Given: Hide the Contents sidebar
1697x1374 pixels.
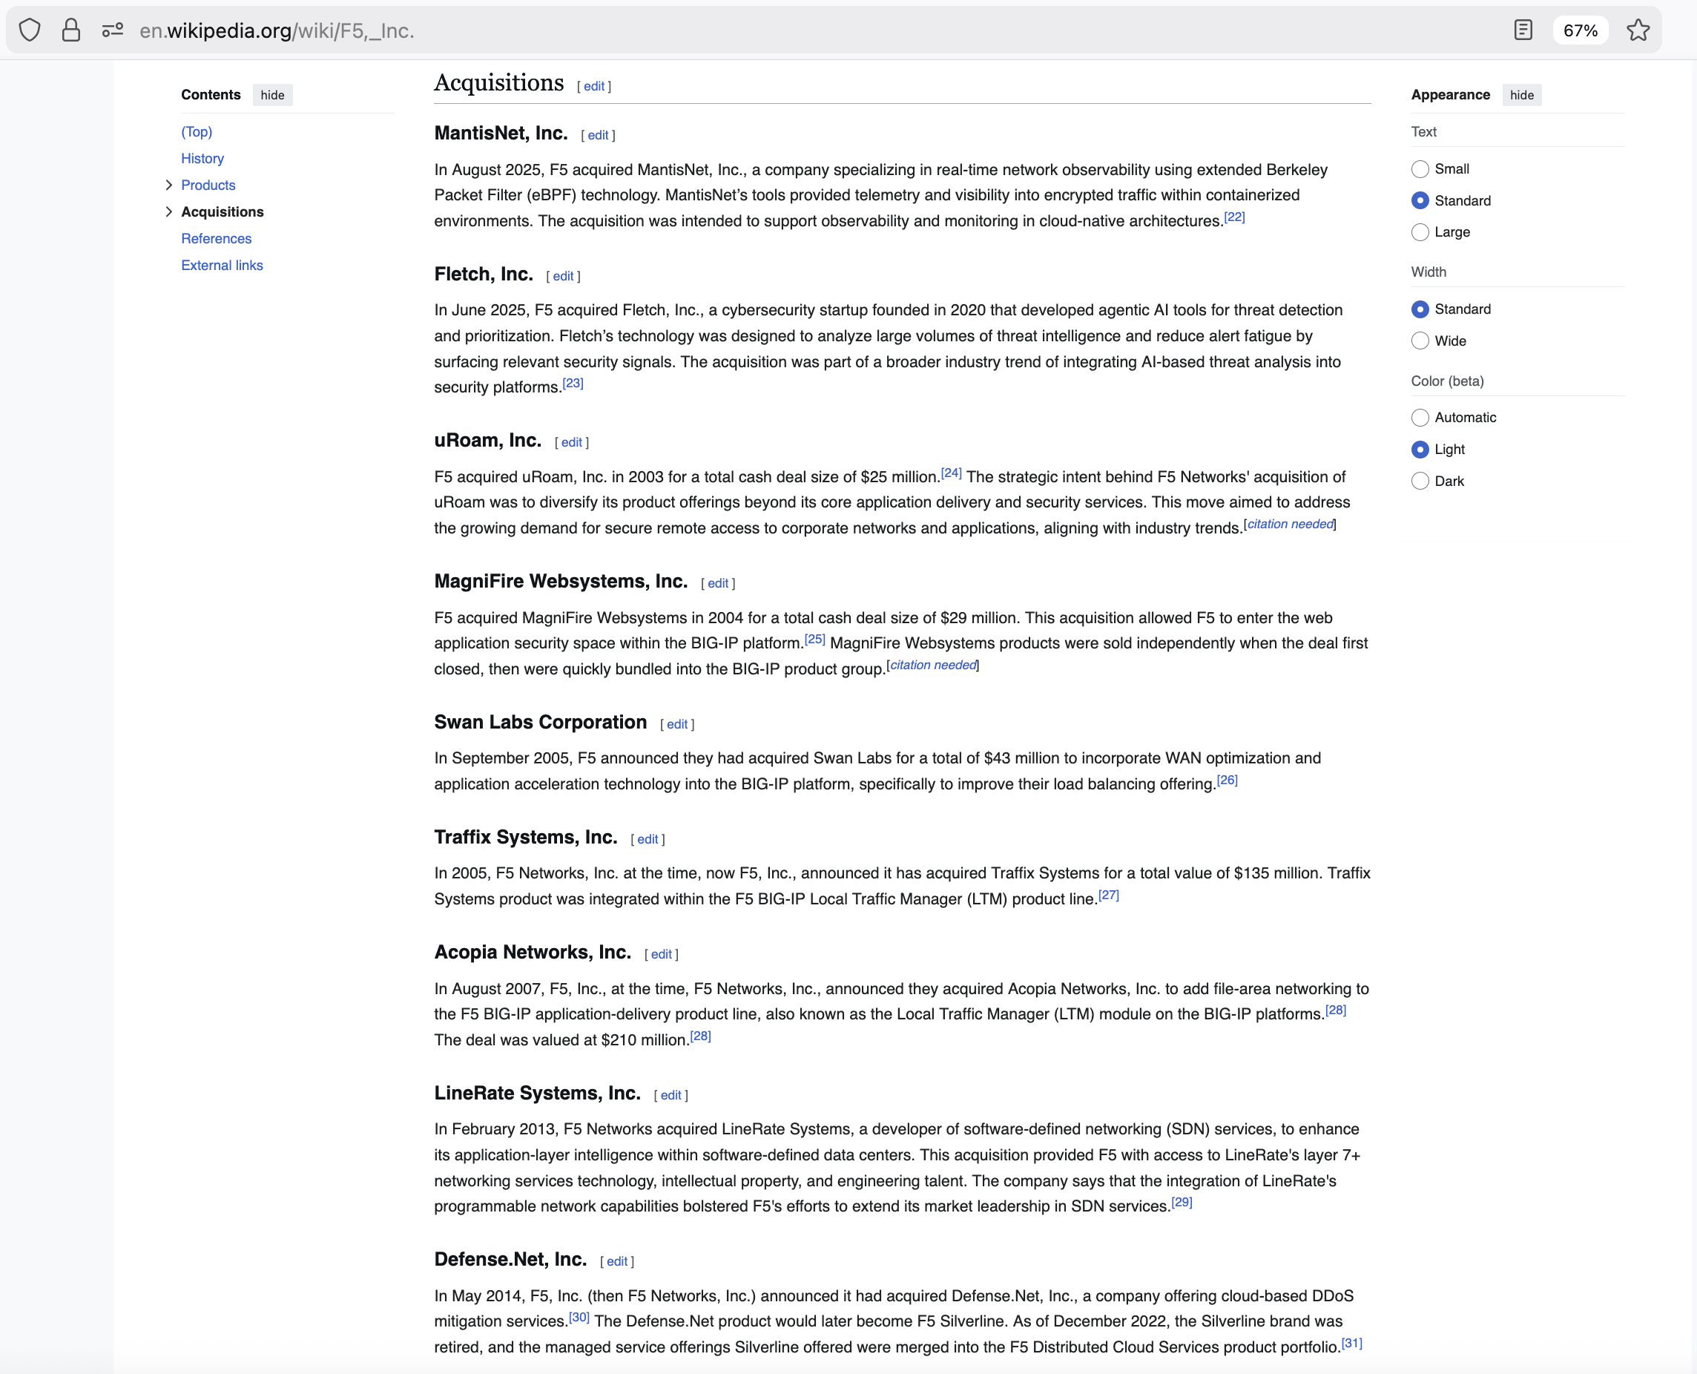Looking at the screenshot, I should pos(272,95).
